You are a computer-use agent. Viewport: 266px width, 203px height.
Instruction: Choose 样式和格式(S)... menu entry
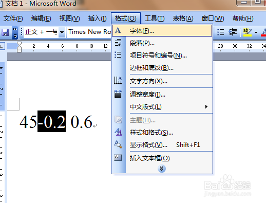point(162,133)
